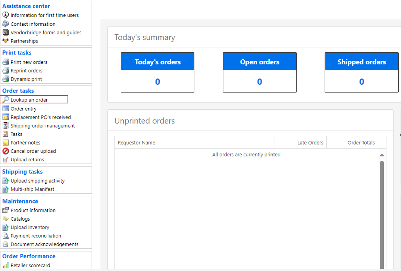Screen dimensions: 401x271
Task: Open the Multi-ship Manifest link
Action: [32, 189]
